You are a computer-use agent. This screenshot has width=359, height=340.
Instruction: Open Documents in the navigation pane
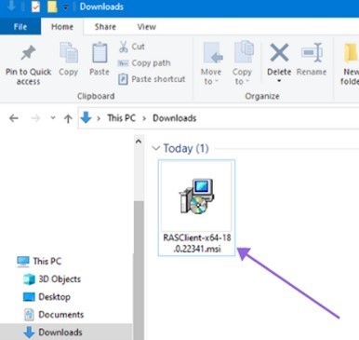pos(60,315)
